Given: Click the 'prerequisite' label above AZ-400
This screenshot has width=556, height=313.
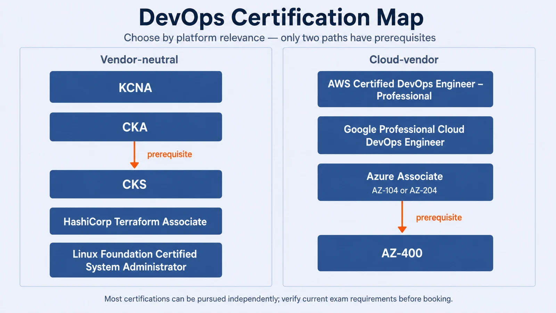Looking at the screenshot, I should tap(439, 218).
